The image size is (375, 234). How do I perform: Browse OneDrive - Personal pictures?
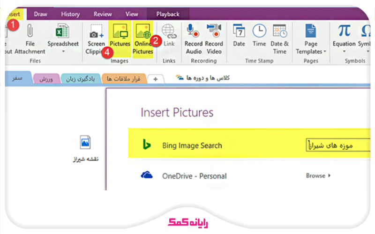[x=318, y=176]
